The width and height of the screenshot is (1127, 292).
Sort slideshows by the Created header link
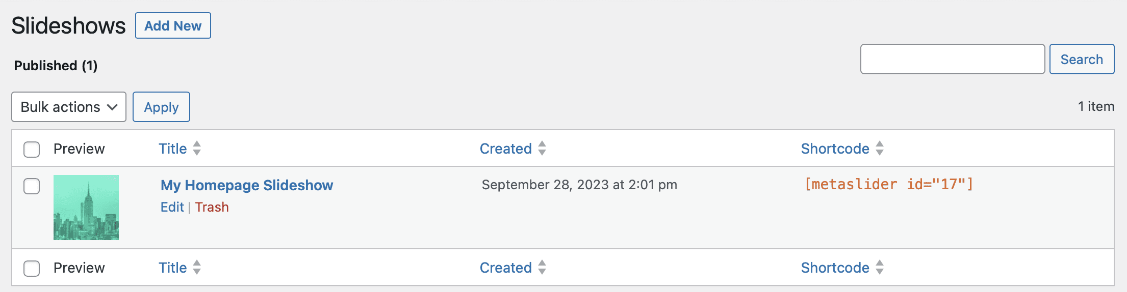(505, 149)
